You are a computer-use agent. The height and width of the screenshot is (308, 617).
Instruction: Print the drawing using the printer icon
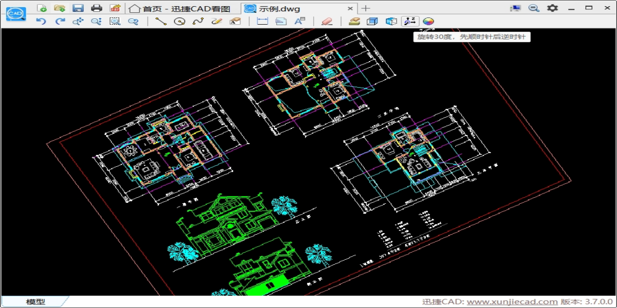point(96,8)
